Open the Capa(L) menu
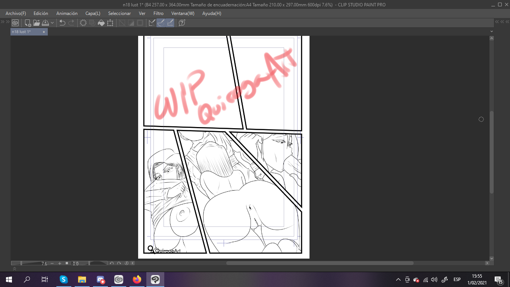The image size is (510, 287). click(x=93, y=13)
